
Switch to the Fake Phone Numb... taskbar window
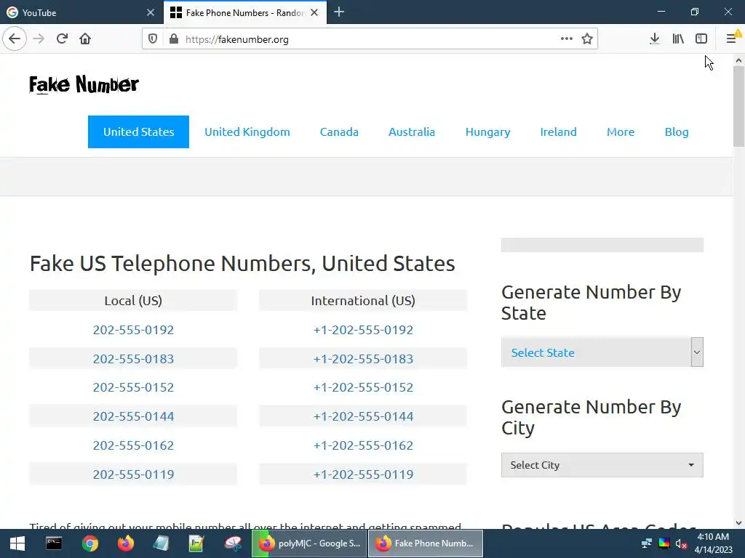[426, 543]
